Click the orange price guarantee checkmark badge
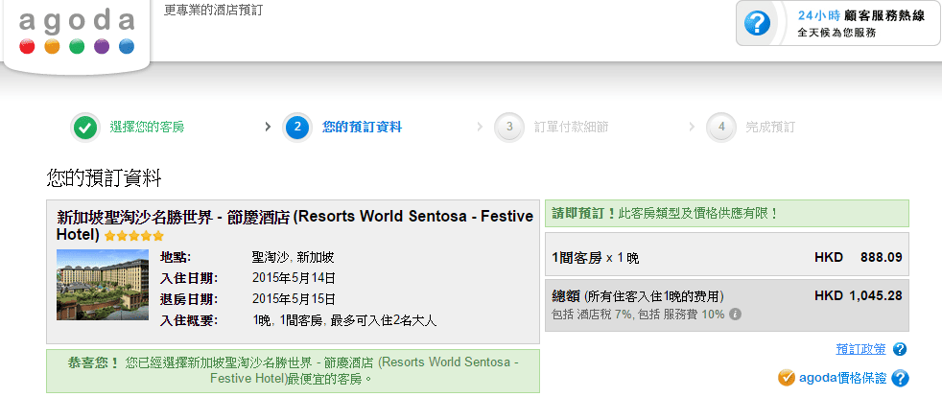The height and width of the screenshot is (397, 942). (787, 378)
